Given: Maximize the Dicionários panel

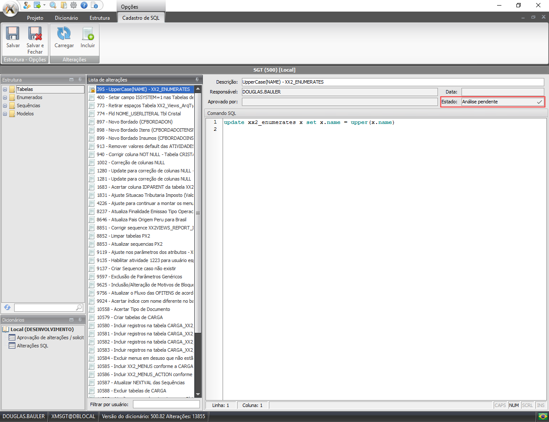Looking at the screenshot, I should 72,320.
